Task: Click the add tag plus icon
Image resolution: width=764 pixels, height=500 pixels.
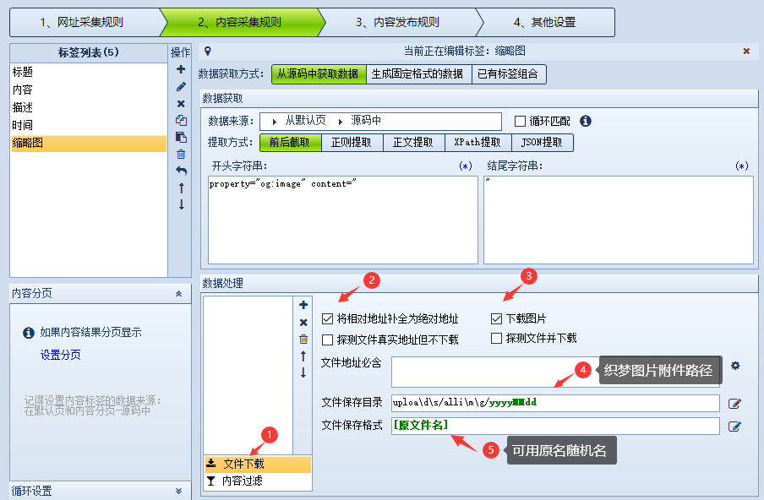Action: click(x=181, y=69)
